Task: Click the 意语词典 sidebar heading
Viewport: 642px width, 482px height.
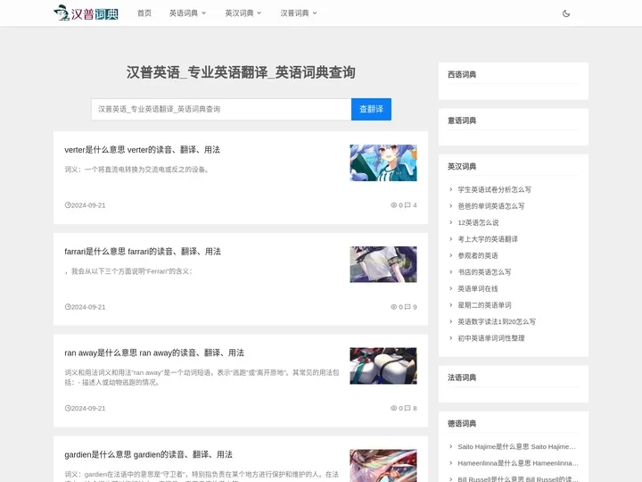Action: click(x=462, y=120)
